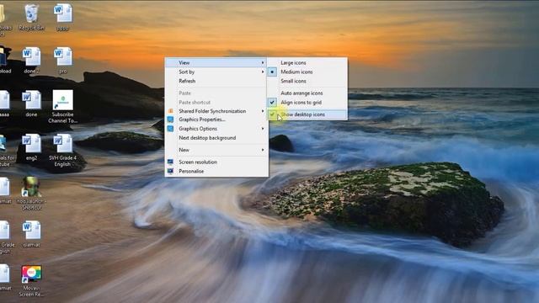Expand the Sort by submenu arrow

click(x=263, y=72)
